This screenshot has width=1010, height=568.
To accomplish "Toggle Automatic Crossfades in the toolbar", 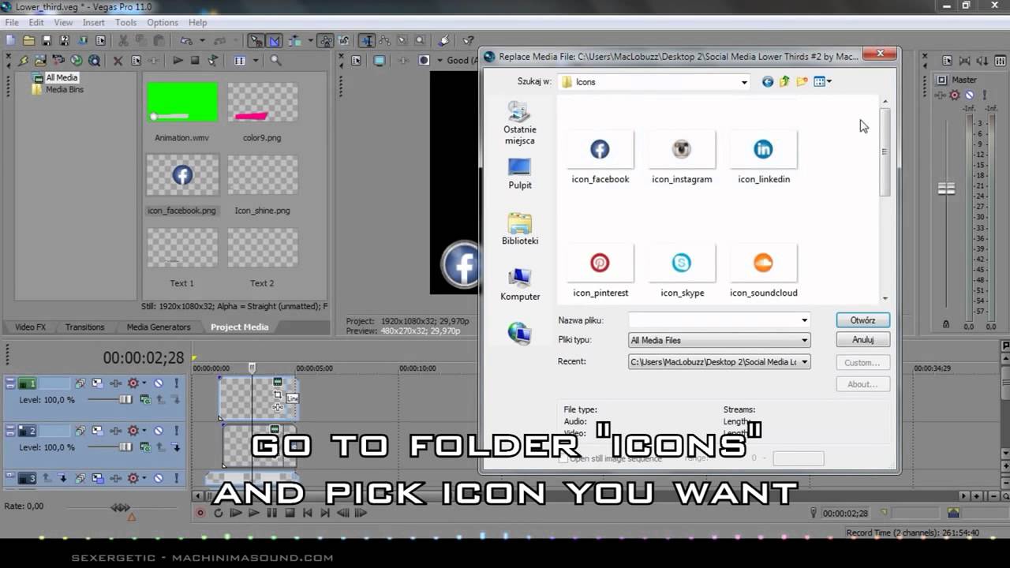I will (x=275, y=40).
